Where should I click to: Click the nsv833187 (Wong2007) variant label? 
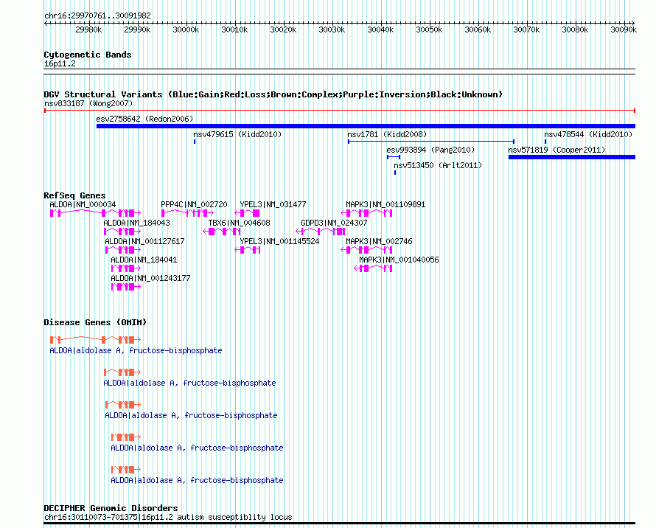coord(88,103)
